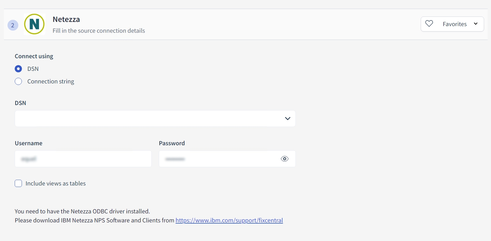Choose the Connection string radio option

coord(18,81)
